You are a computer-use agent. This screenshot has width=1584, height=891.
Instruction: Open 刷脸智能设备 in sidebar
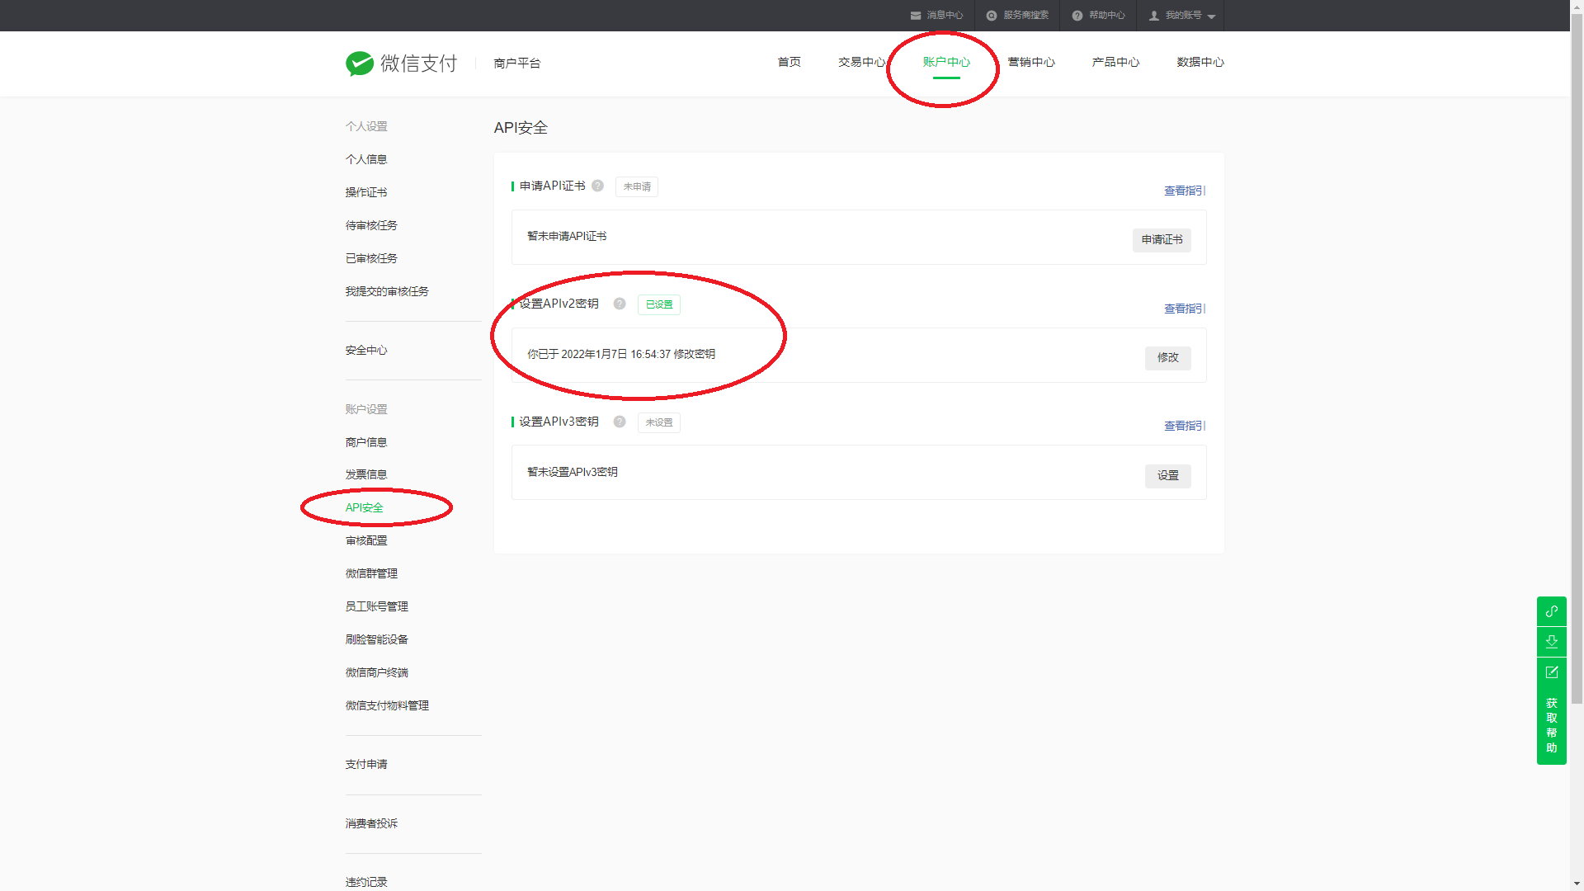pos(376,639)
